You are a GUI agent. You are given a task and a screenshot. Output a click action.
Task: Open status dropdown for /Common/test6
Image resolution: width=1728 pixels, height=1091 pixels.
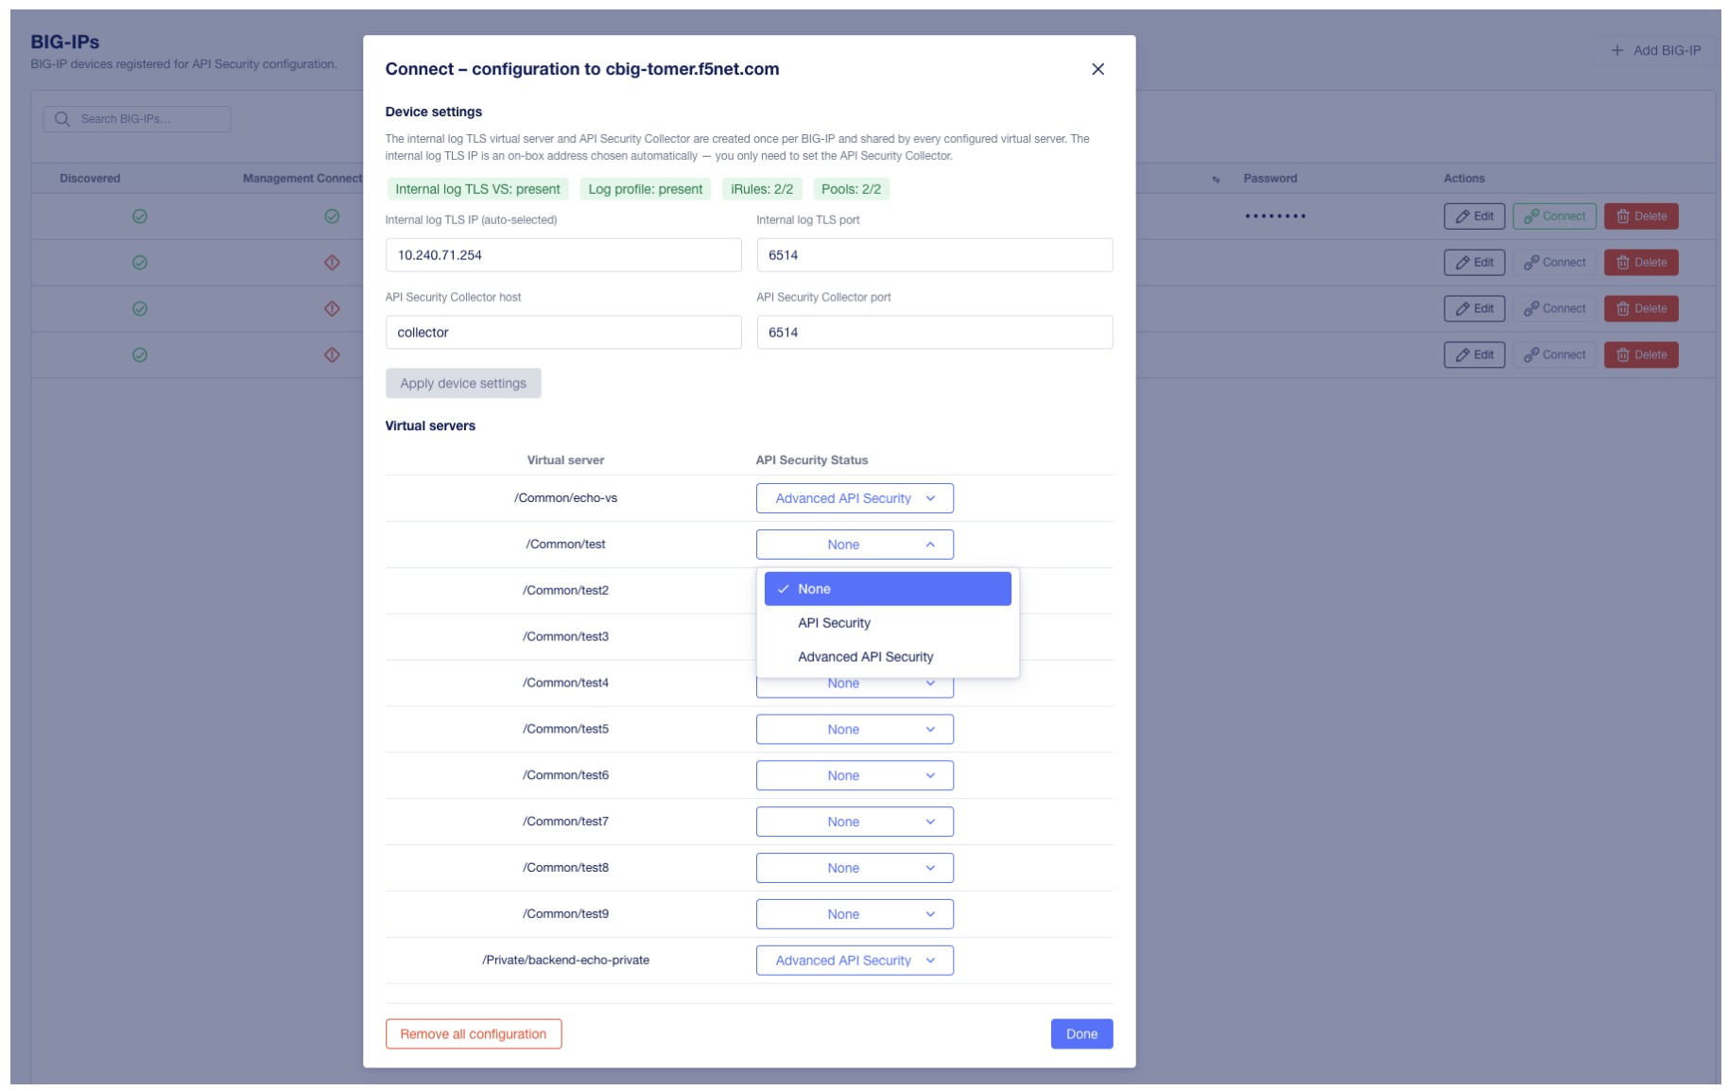(x=855, y=776)
